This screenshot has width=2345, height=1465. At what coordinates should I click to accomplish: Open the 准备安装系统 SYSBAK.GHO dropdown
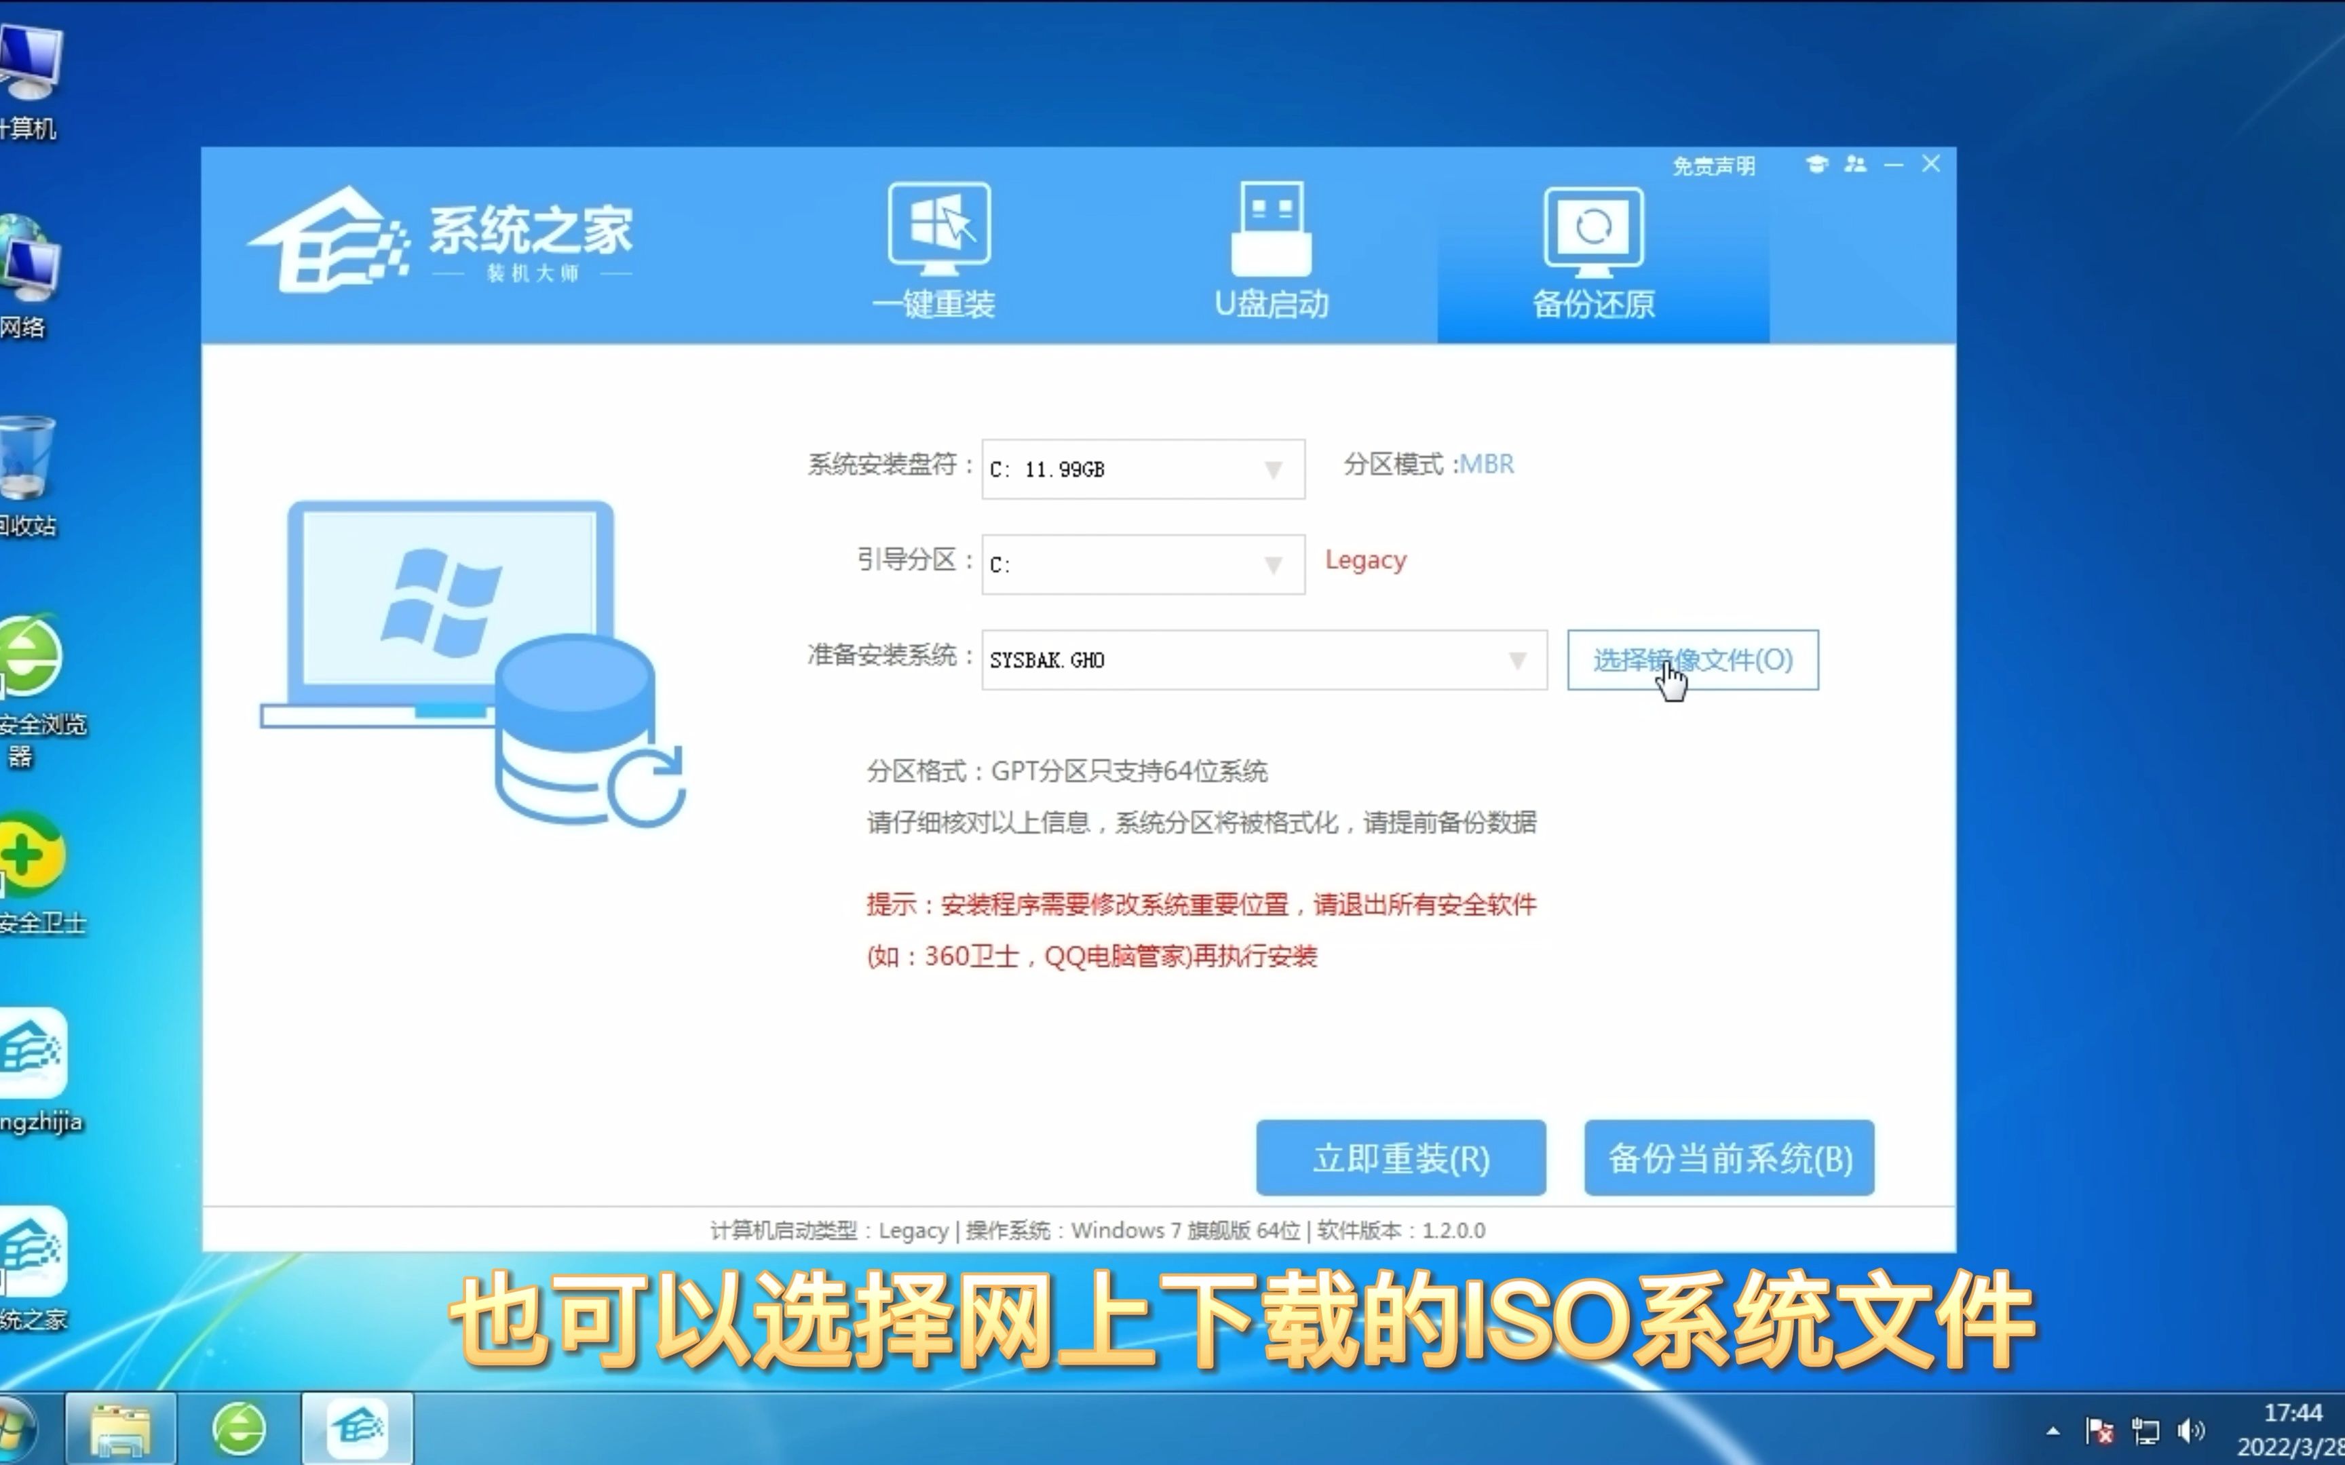pos(1263,660)
